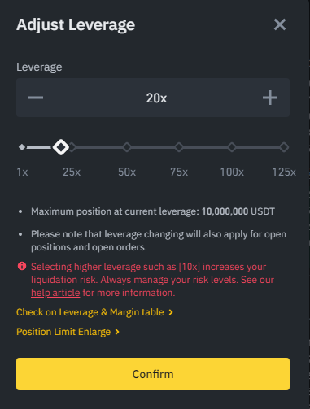Confirm the leverage adjustment
This screenshot has height=409, width=310.
coord(153,374)
